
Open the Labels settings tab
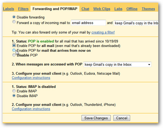8,9
